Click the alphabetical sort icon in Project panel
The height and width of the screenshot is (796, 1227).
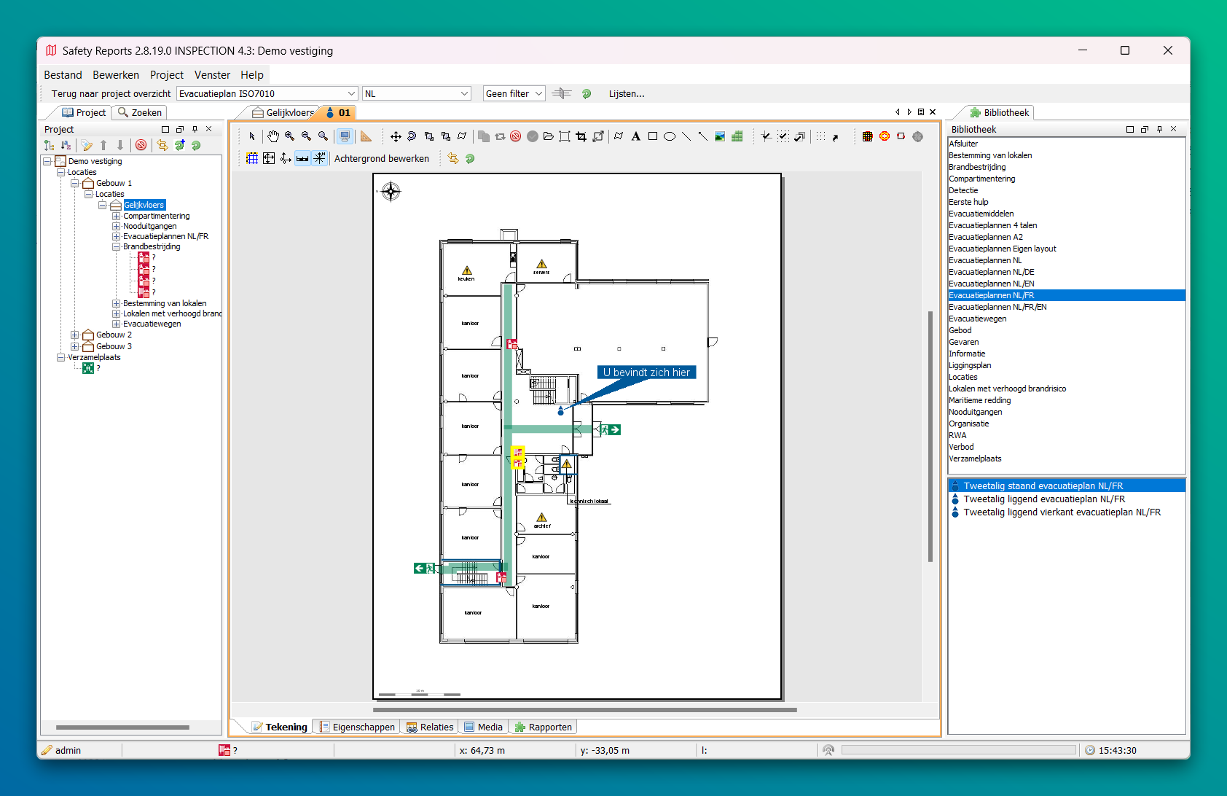point(66,145)
